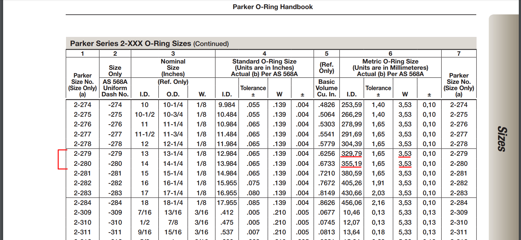Click metric tolerance value '1,91'
Image resolution: width=521 pixels, height=240 pixels.
tap(378, 183)
